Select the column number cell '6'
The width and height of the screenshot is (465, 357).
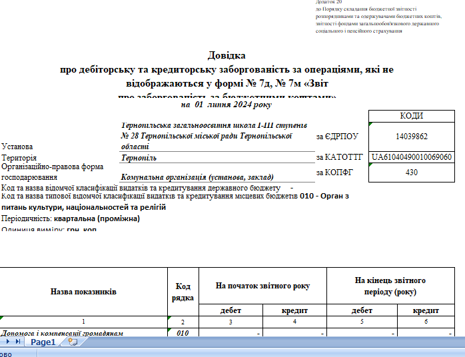[x=426, y=322]
